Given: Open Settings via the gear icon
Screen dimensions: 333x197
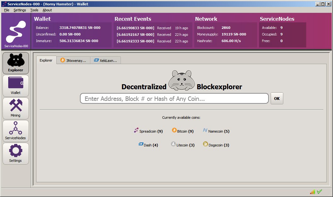Looking at the screenshot, I should (15, 153).
